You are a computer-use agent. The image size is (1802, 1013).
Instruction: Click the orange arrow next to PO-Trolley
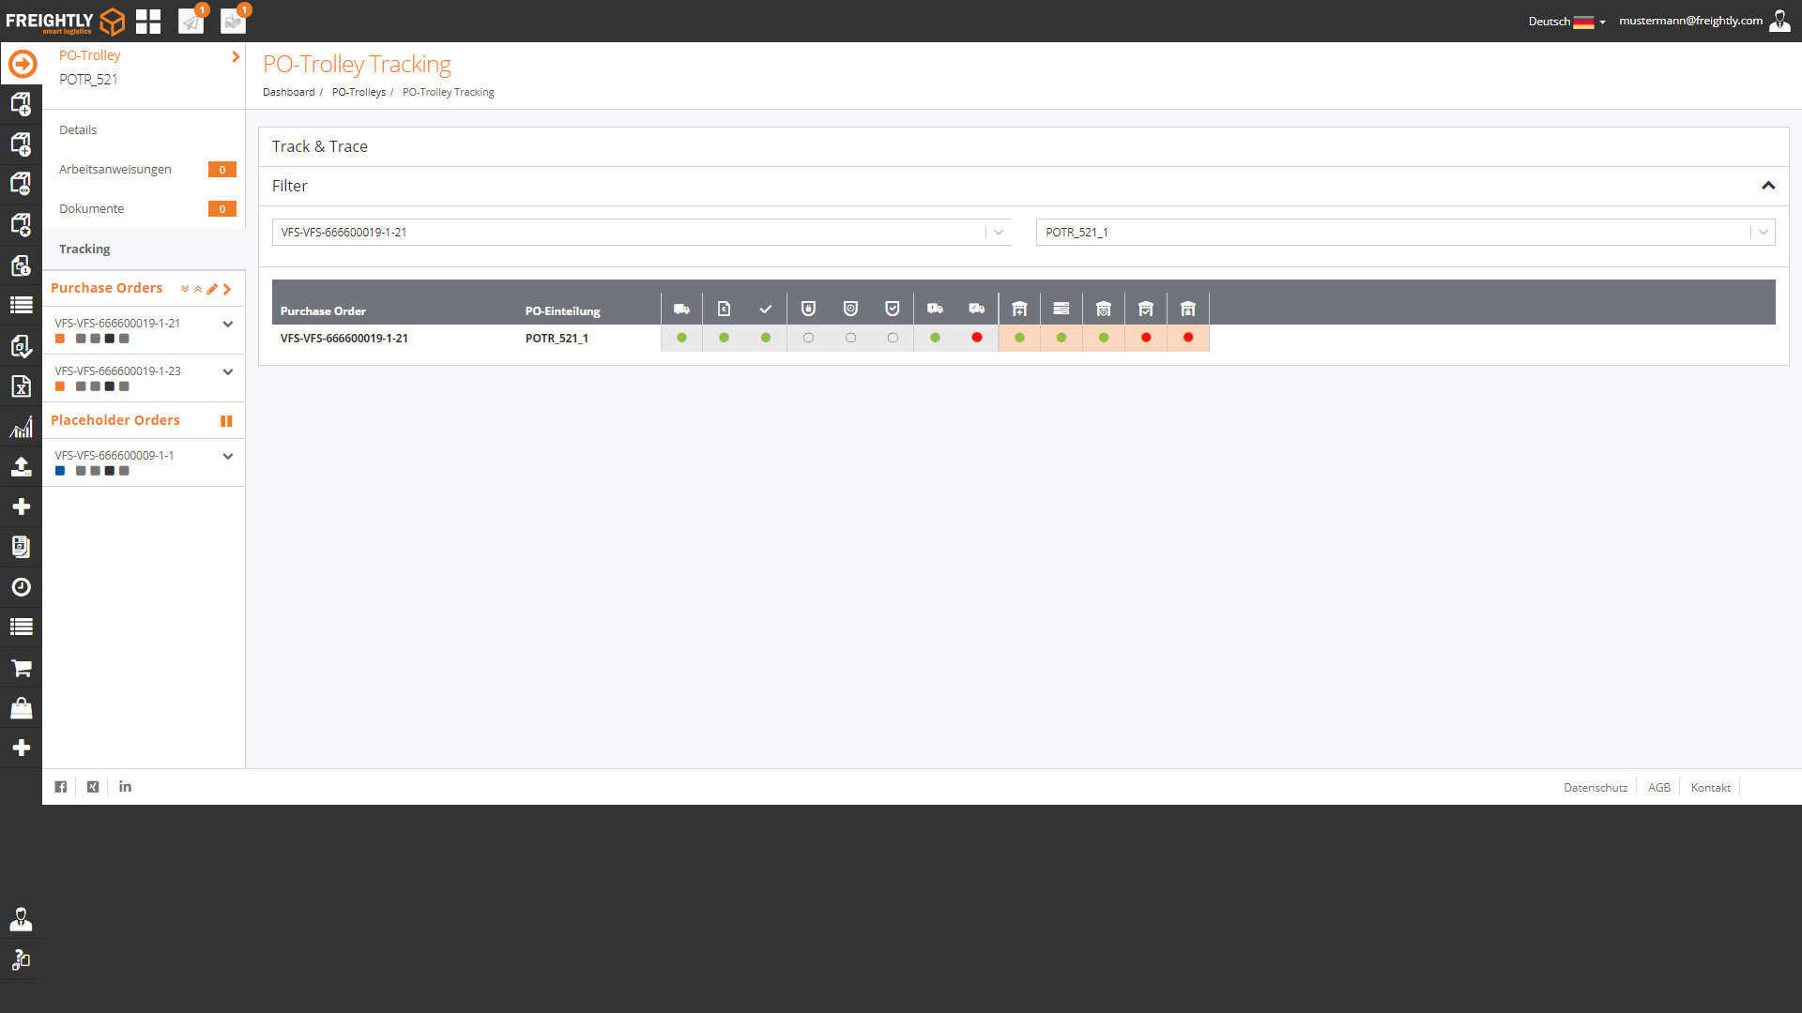point(236,57)
